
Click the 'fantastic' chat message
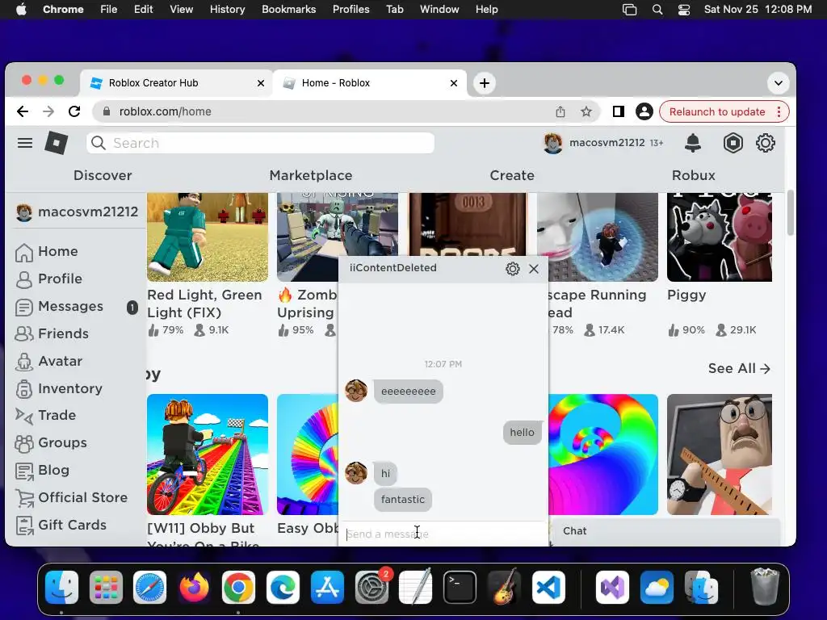pyautogui.click(x=403, y=499)
